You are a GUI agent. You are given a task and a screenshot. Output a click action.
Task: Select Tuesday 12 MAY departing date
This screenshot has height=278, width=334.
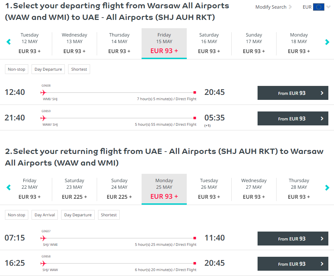pos(30,43)
